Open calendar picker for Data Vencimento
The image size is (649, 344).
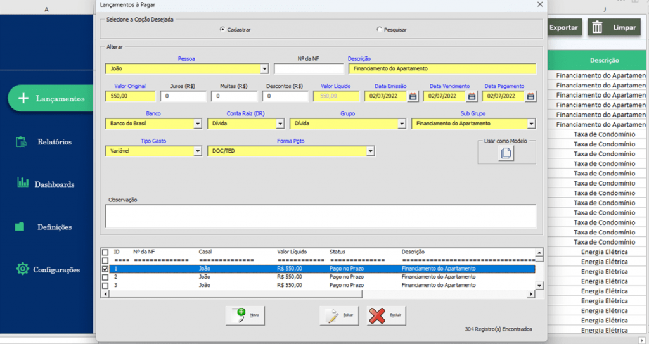coord(472,96)
